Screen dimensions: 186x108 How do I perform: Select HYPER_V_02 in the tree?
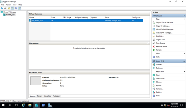coord(11,14)
